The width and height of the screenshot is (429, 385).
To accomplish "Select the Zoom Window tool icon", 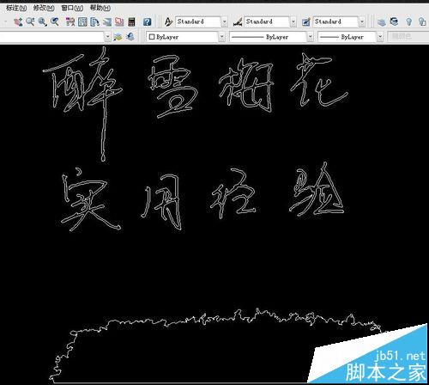I will [x=42, y=21].
